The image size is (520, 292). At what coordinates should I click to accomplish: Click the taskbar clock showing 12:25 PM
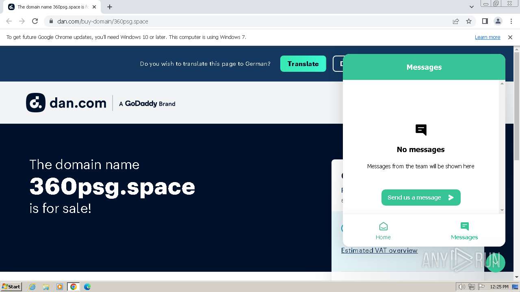tap(499, 287)
